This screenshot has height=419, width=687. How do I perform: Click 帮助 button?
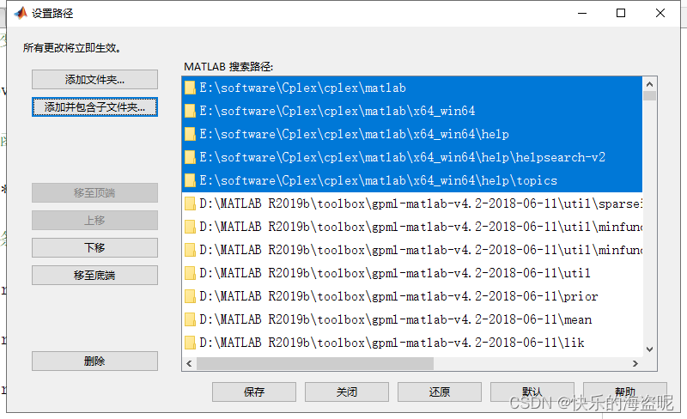coord(625,392)
